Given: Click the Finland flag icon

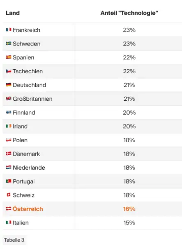Looking at the screenshot, I should (x=9, y=112).
